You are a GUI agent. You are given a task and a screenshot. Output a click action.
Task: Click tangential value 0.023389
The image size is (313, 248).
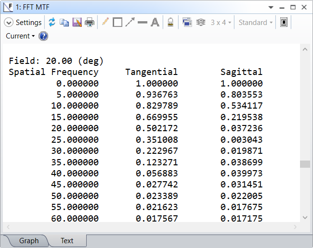(156, 196)
